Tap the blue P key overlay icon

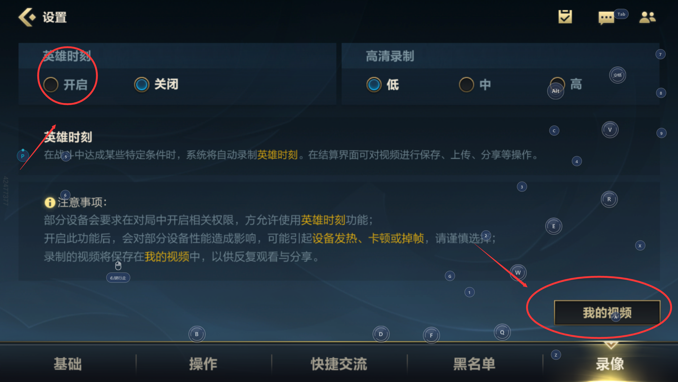pyautogui.click(x=23, y=156)
